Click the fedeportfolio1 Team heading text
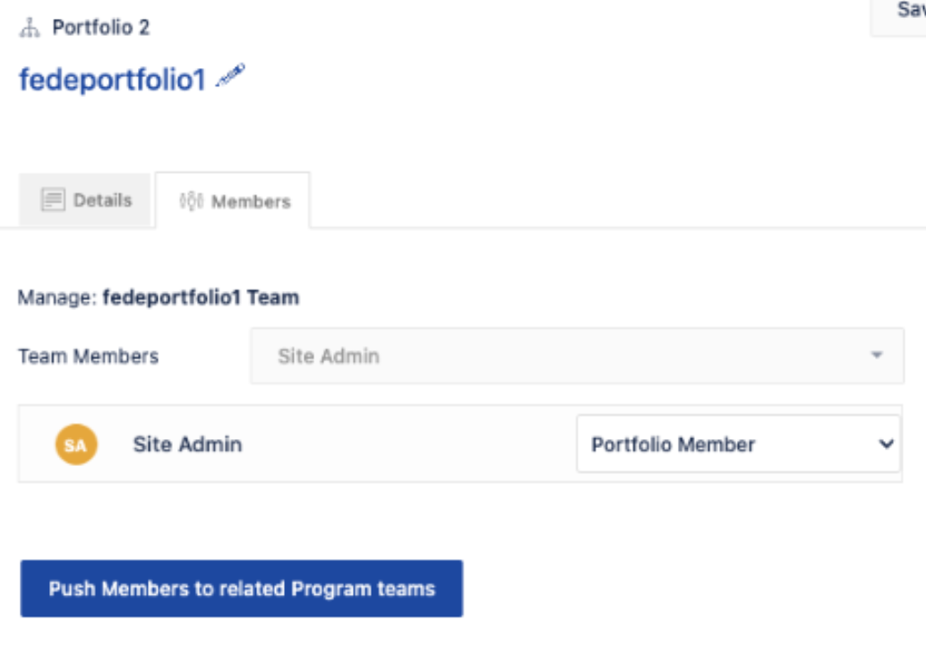 (x=201, y=298)
